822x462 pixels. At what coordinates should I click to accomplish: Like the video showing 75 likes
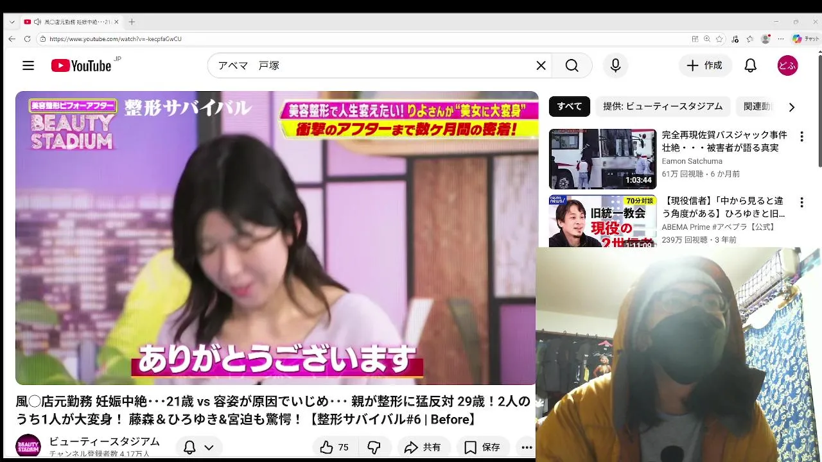coord(334,447)
